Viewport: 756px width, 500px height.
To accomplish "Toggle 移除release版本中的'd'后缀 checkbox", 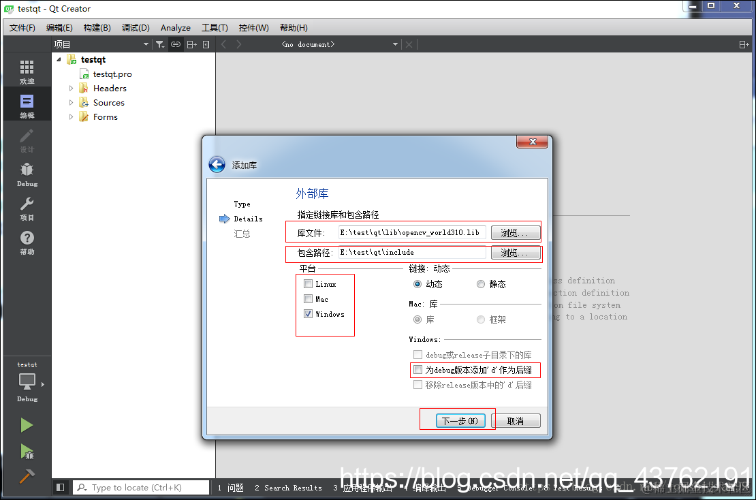I will tap(418, 385).
